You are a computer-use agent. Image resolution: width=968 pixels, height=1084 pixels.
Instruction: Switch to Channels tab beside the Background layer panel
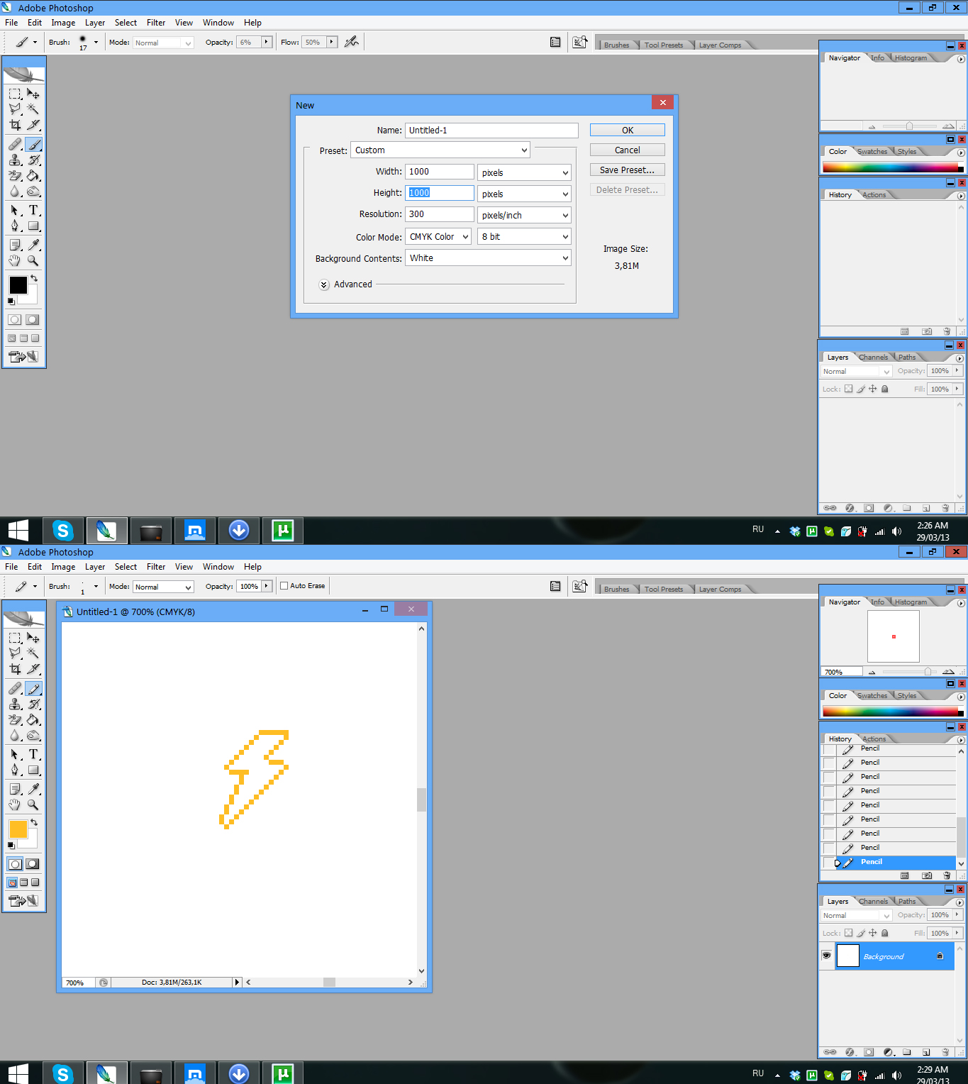[873, 902]
